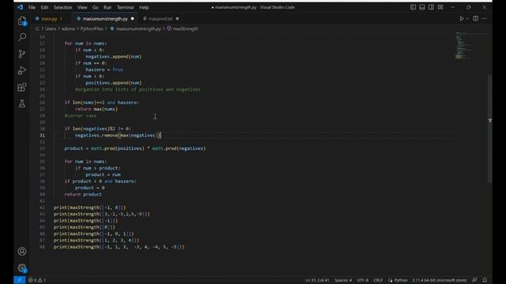506x284 pixels.
Task: Run Python file with the play icon
Action: click(x=462, y=19)
